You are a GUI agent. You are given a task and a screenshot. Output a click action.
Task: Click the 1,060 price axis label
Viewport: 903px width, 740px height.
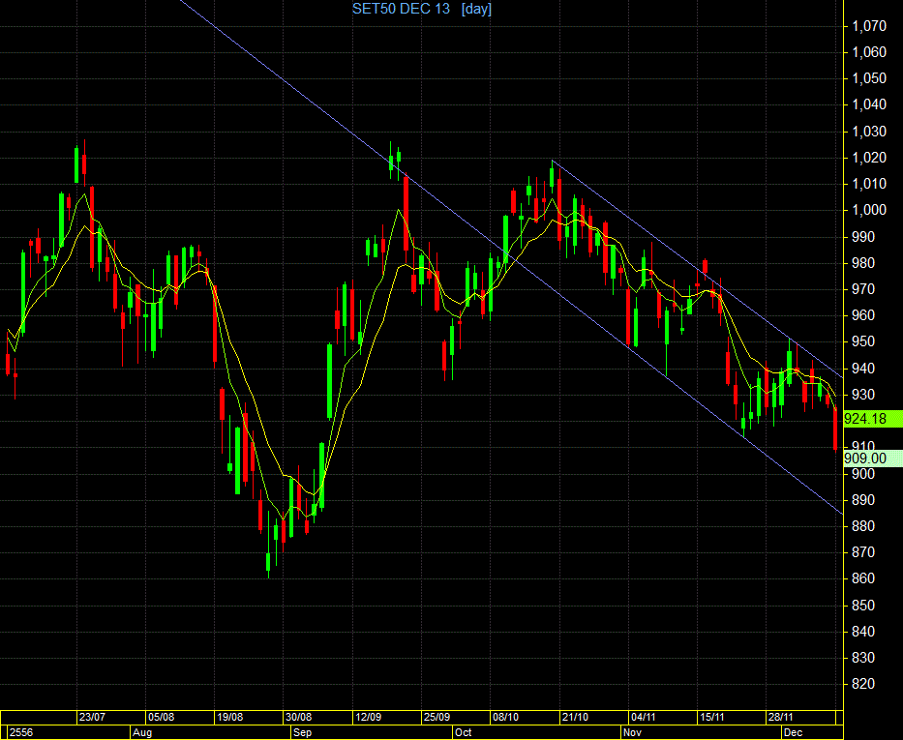point(869,52)
